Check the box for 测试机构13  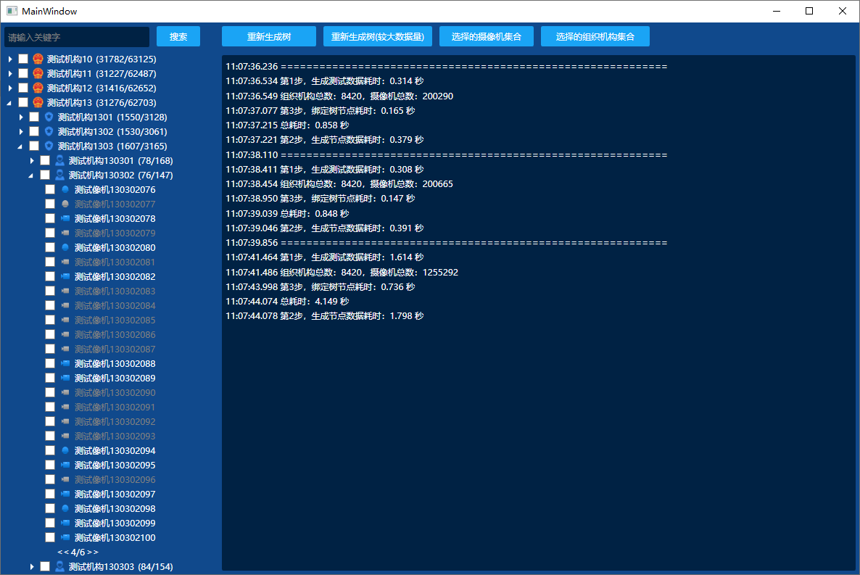tap(23, 102)
